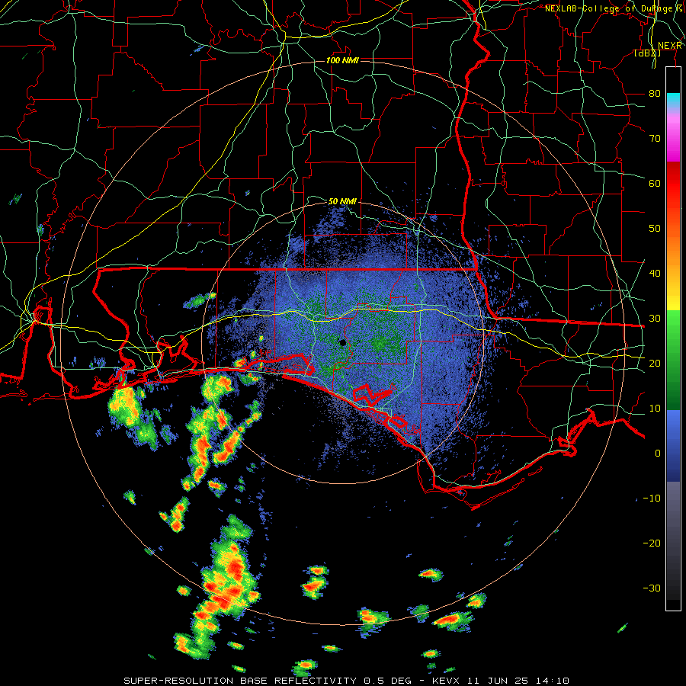
Task: Click the 0 value on the dBZ scale
Action: tap(657, 454)
